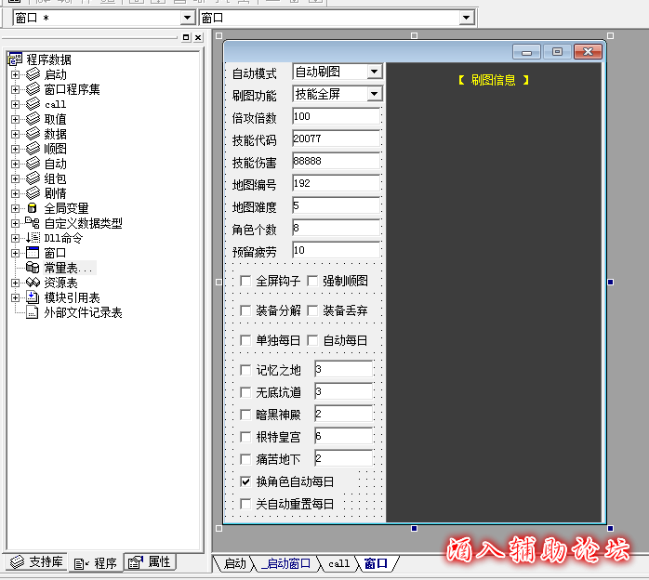Click the 属性 tab at the bottom of the panel
Screen dimensions: 649x580
(150, 562)
